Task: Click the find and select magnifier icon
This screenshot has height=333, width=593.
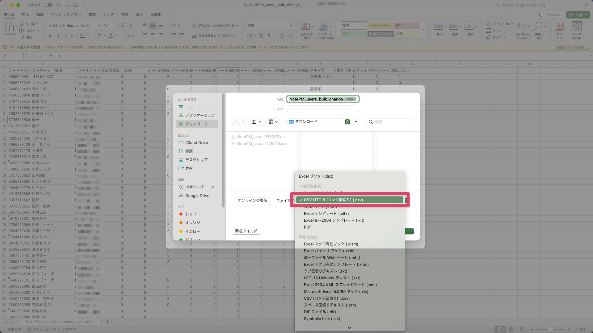Action: [539, 27]
